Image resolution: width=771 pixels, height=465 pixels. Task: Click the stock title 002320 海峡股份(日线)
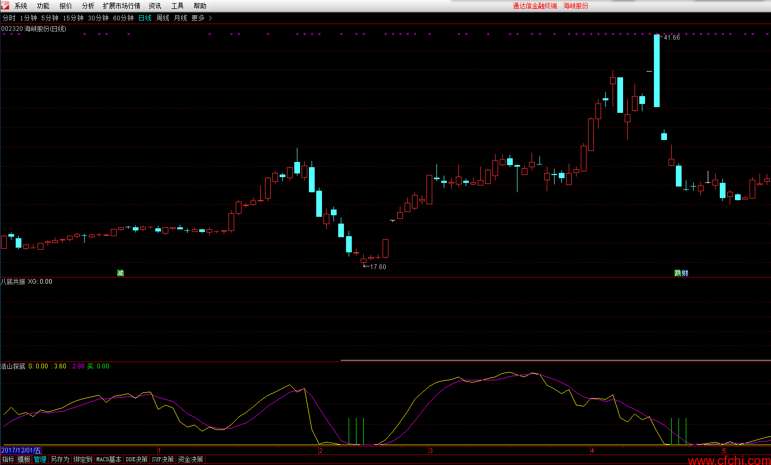pos(34,29)
